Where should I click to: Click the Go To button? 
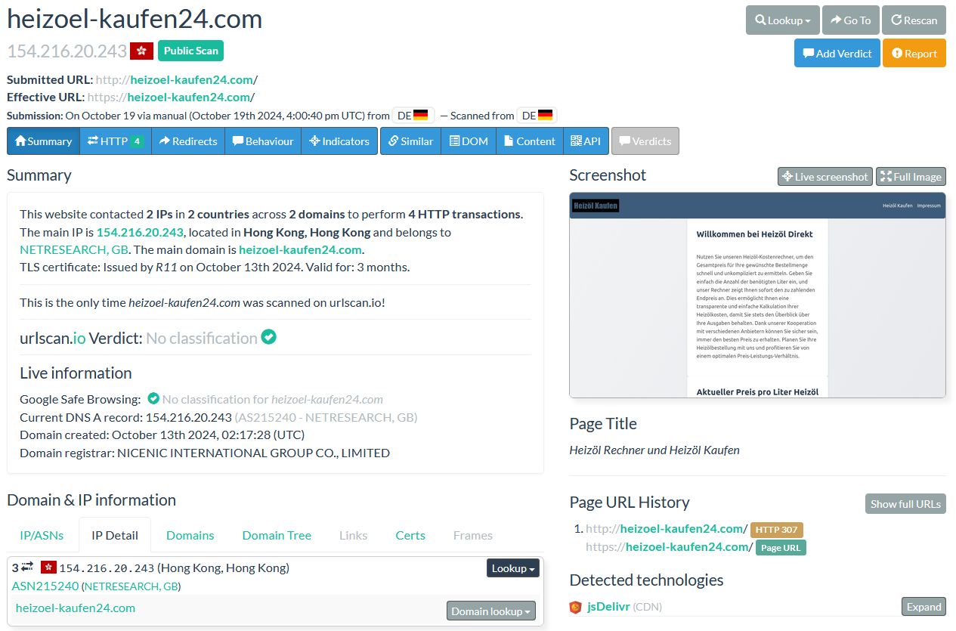[850, 20]
